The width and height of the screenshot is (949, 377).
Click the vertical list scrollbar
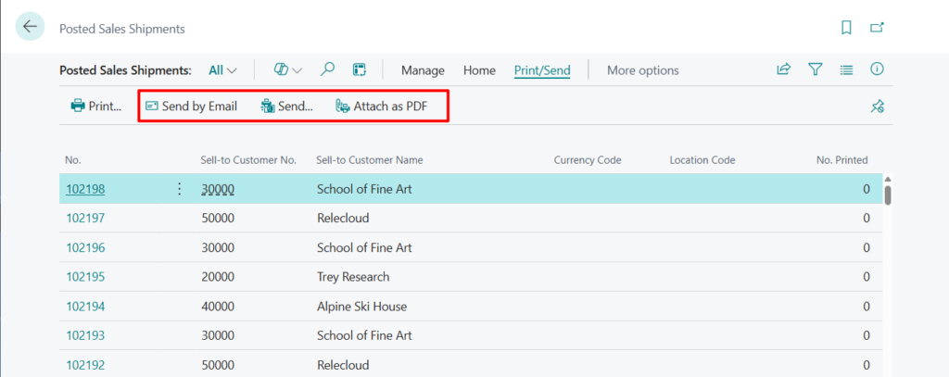pos(888,194)
